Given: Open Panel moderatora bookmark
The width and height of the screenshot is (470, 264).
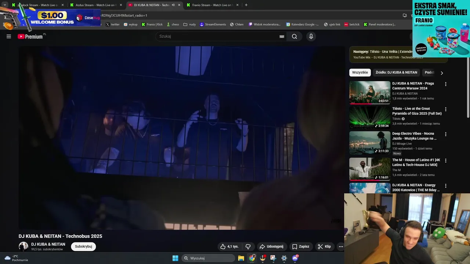Looking at the screenshot, I should [x=379, y=25].
